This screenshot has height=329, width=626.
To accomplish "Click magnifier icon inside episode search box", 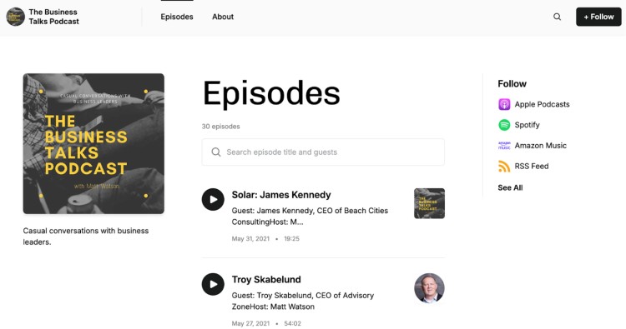I will (216, 152).
